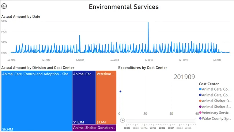Click the Animal Shelter S... legend entry
Viewport: 234px width, 132px height.
[x=215, y=107]
